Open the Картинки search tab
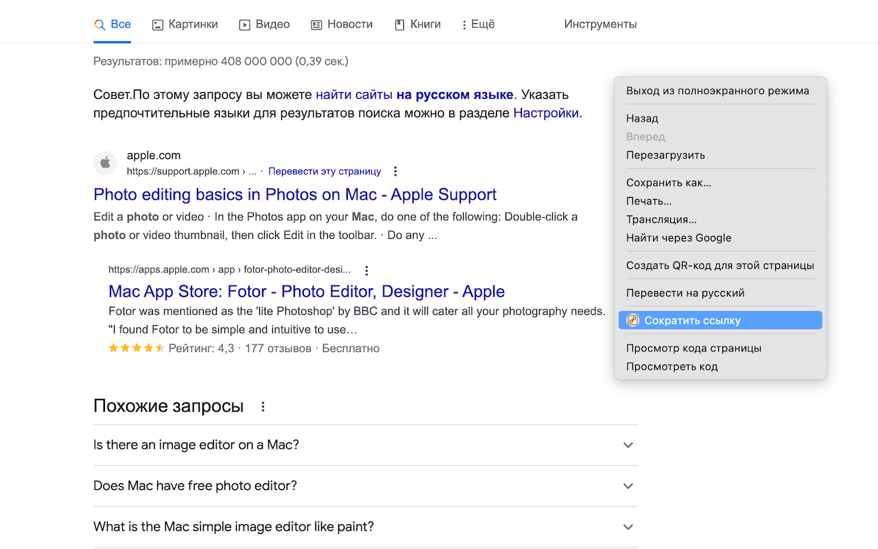 pos(185,25)
